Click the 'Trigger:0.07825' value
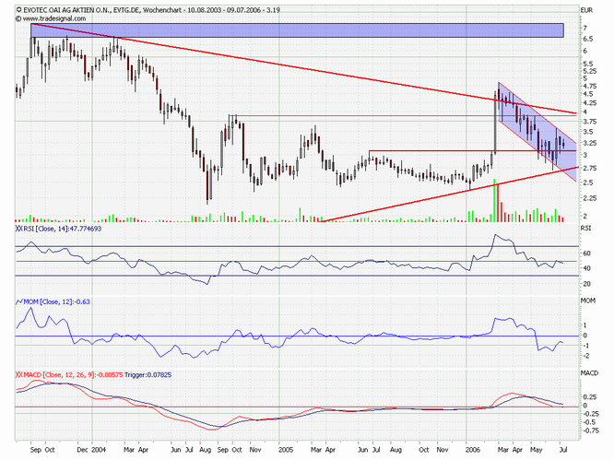This screenshot has width=614, height=460. pyautogui.click(x=148, y=375)
